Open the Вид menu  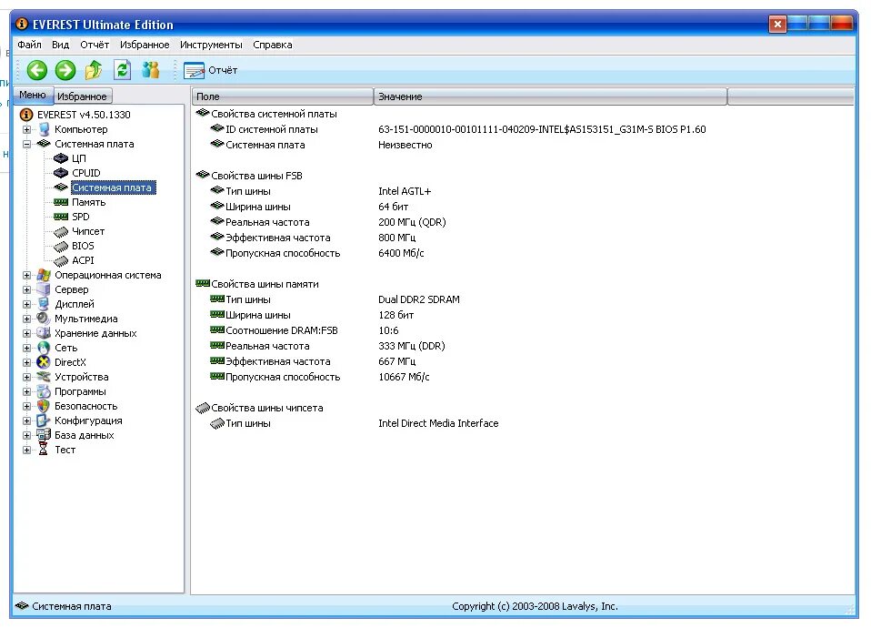(61, 45)
